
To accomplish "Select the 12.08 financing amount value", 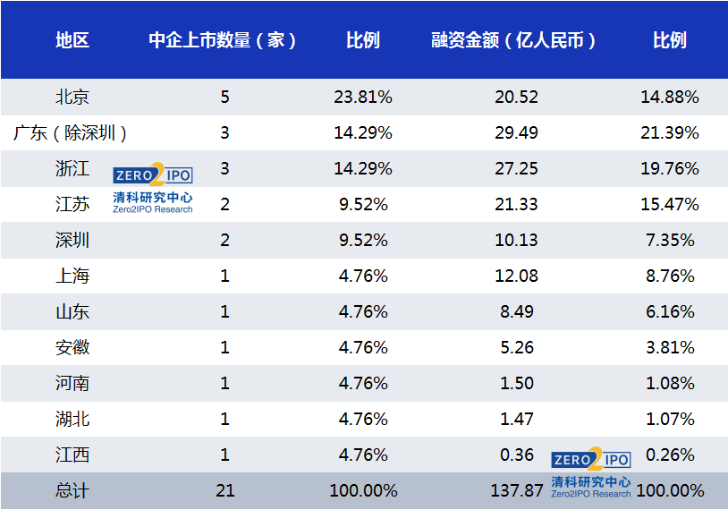I will [516, 276].
